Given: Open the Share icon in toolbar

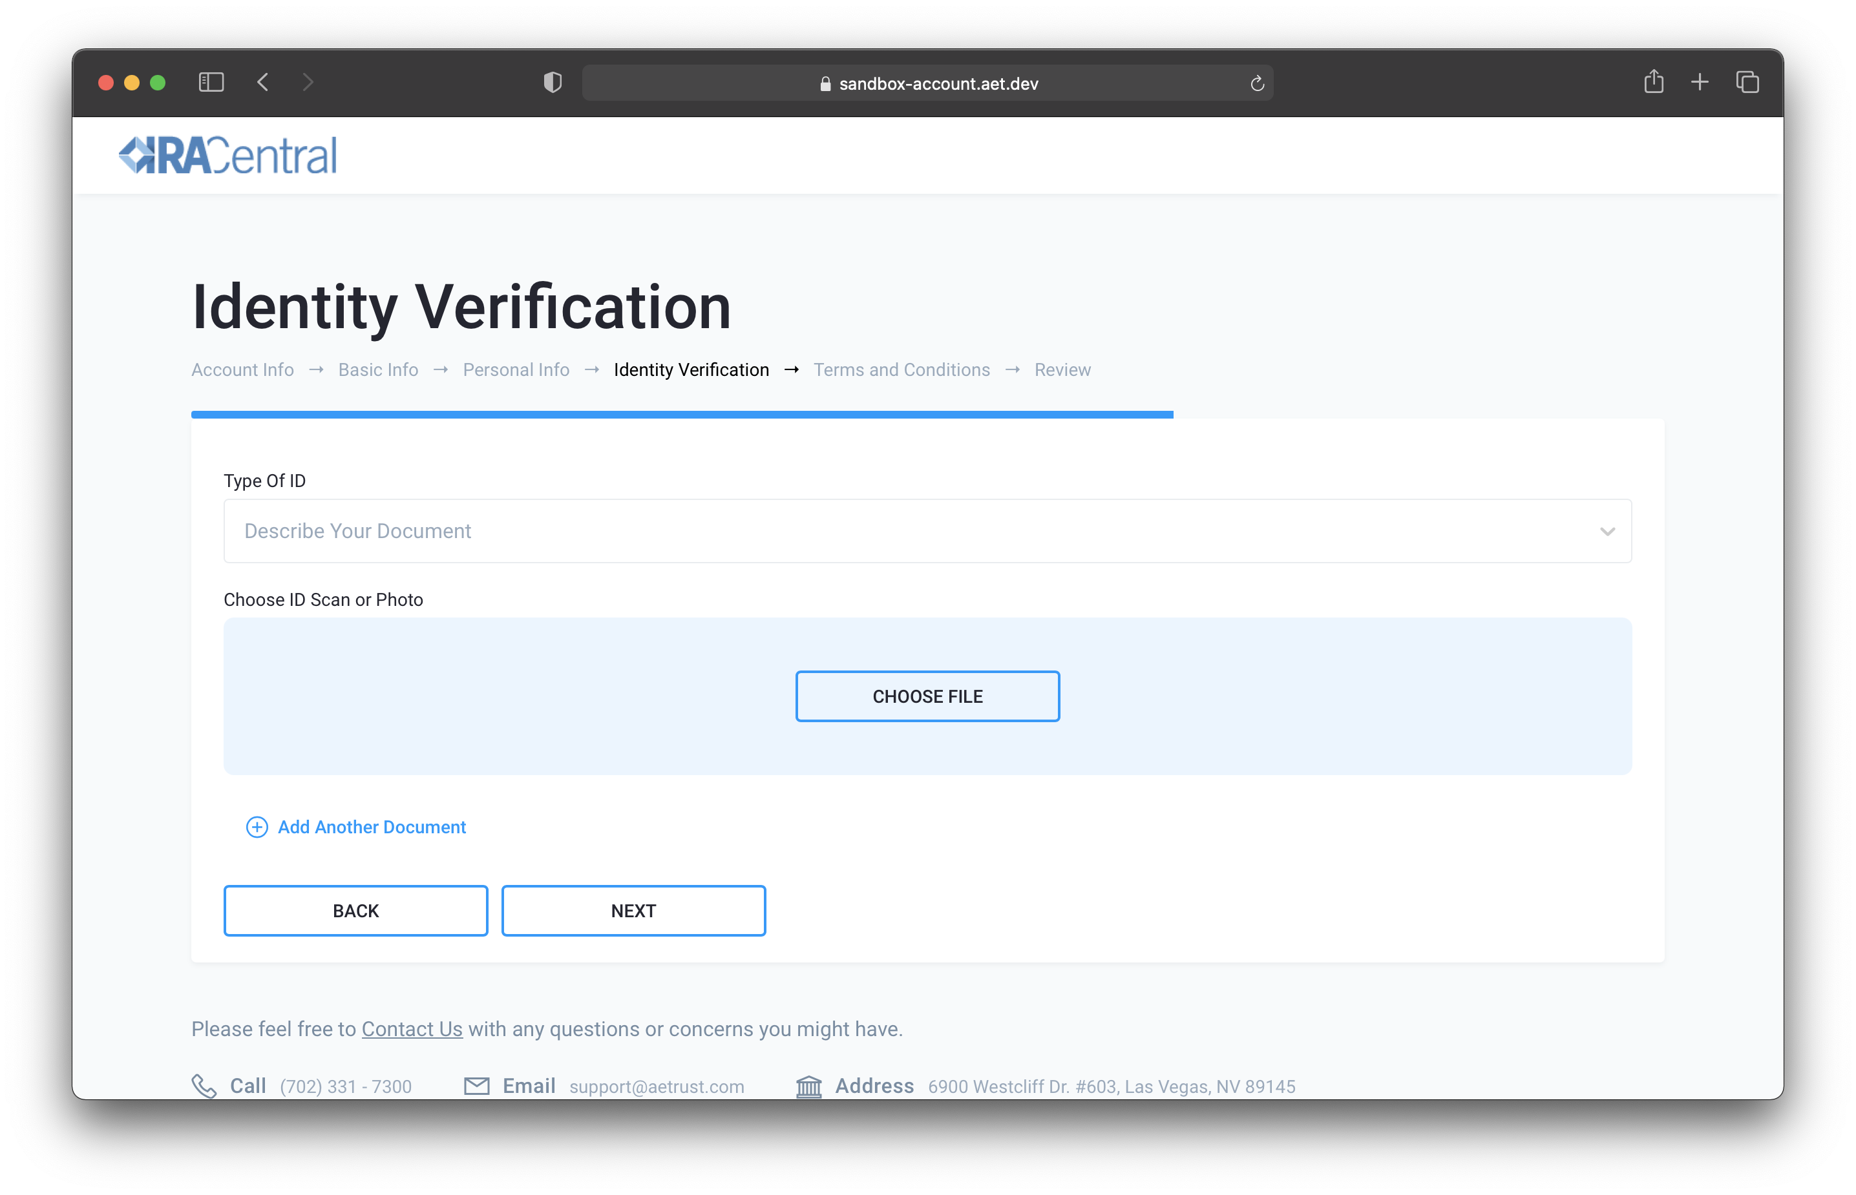Looking at the screenshot, I should pos(1653,81).
